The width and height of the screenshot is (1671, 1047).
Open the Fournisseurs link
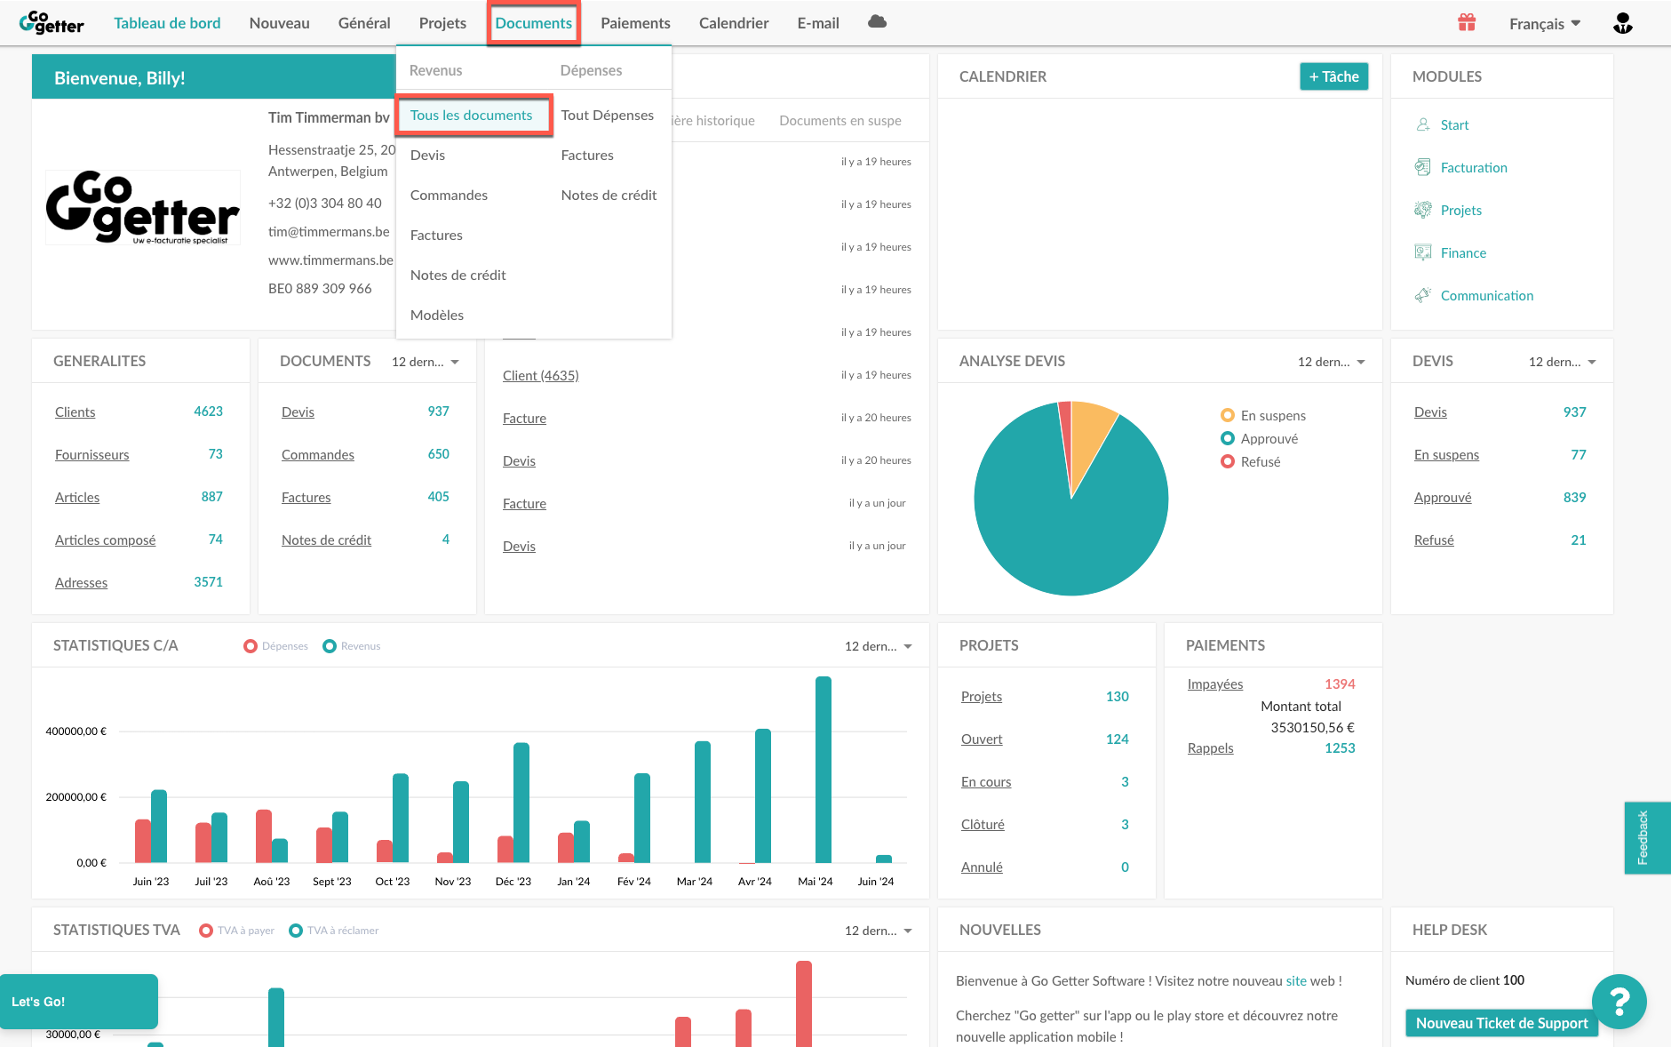coord(92,455)
